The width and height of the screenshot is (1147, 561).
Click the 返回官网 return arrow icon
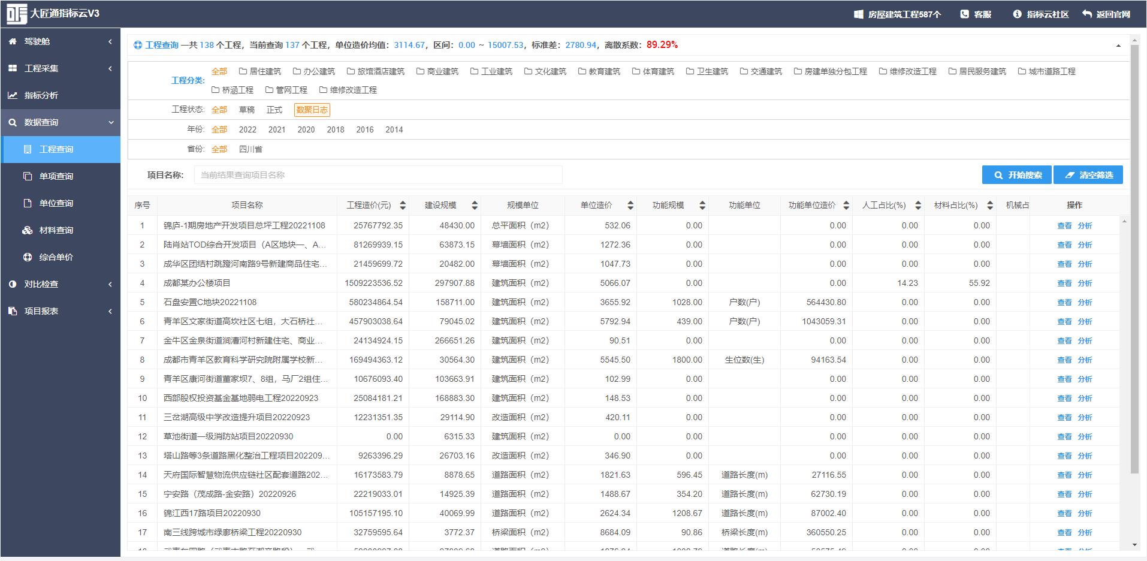pos(1086,14)
